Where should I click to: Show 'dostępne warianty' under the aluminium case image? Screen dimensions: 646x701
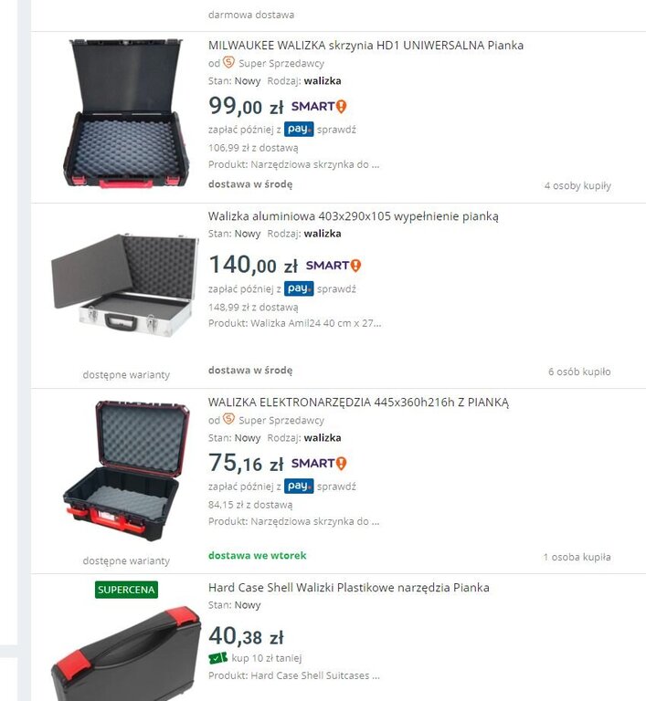(x=126, y=374)
